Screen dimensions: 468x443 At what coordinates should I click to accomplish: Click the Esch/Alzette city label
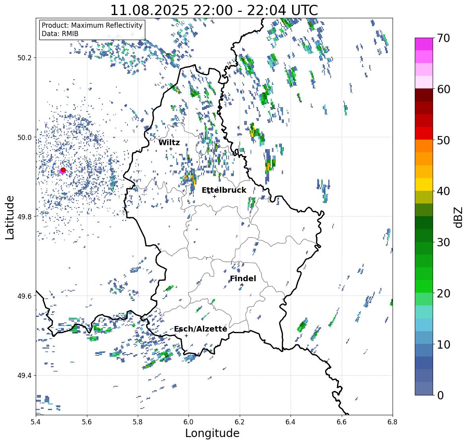pos(200,329)
